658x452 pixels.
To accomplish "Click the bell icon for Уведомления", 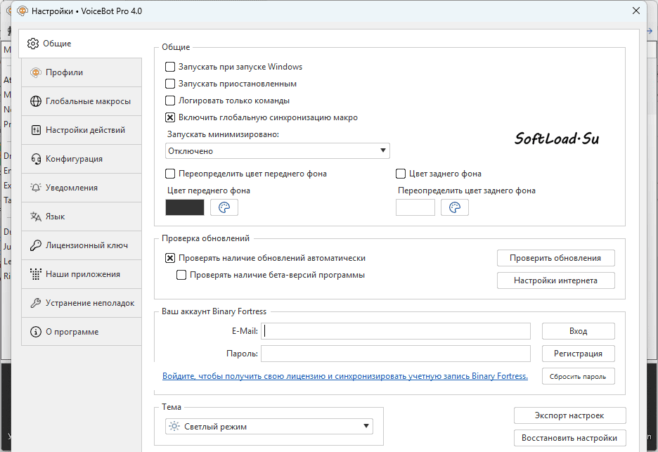I will [x=36, y=188].
